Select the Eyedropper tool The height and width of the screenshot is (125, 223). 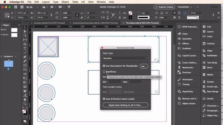(25, 95)
